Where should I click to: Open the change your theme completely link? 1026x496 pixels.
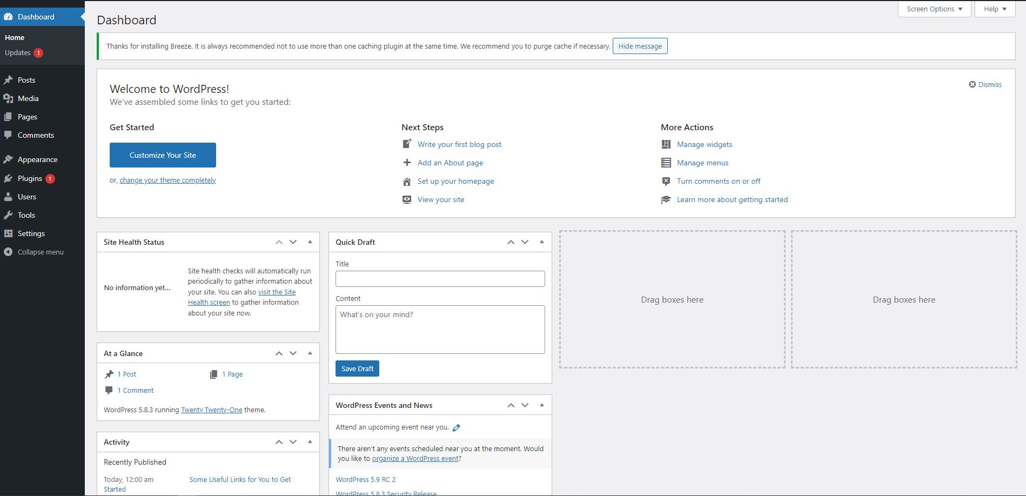click(167, 180)
